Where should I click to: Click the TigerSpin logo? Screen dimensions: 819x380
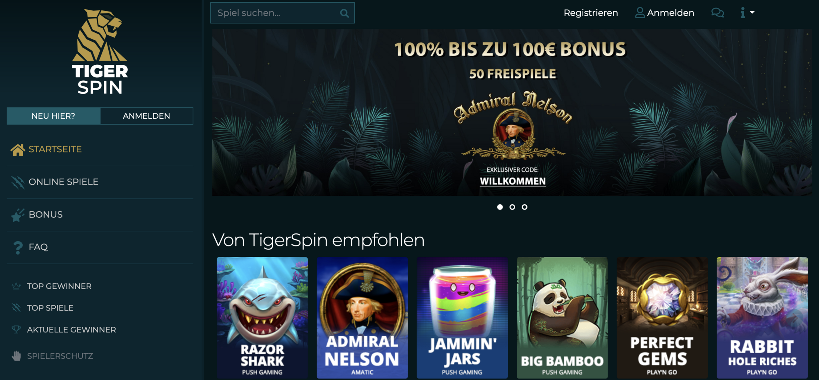(x=100, y=51)
